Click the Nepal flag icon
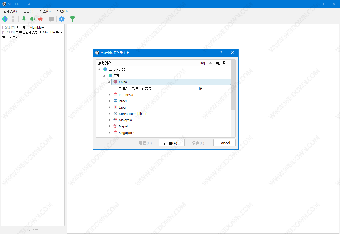Viewport: 340px width, 234px height. (x=115, y=126)
